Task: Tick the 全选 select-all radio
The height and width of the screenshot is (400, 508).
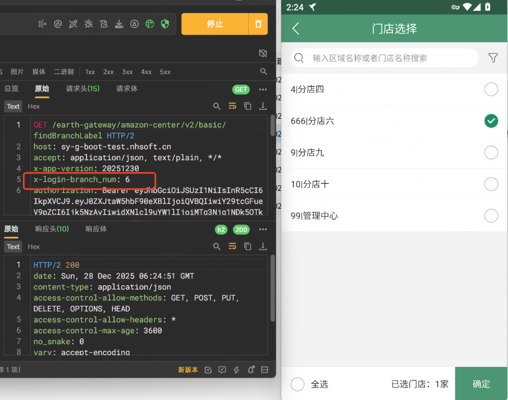Action: click(x=298, y=384)
